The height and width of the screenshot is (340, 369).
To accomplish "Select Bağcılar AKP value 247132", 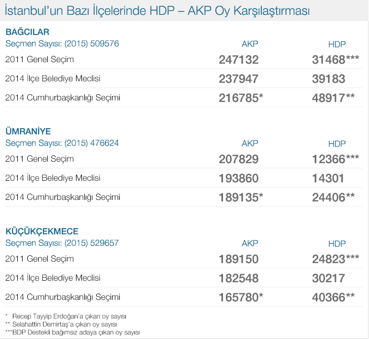I will pos(239,60).
